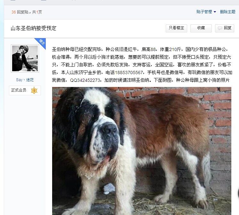Open the Saint Bernard dog photo

[x=142, y=151]
